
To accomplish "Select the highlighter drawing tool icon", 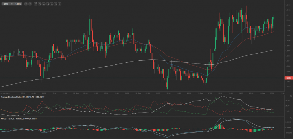I will (x=60, y=4).
